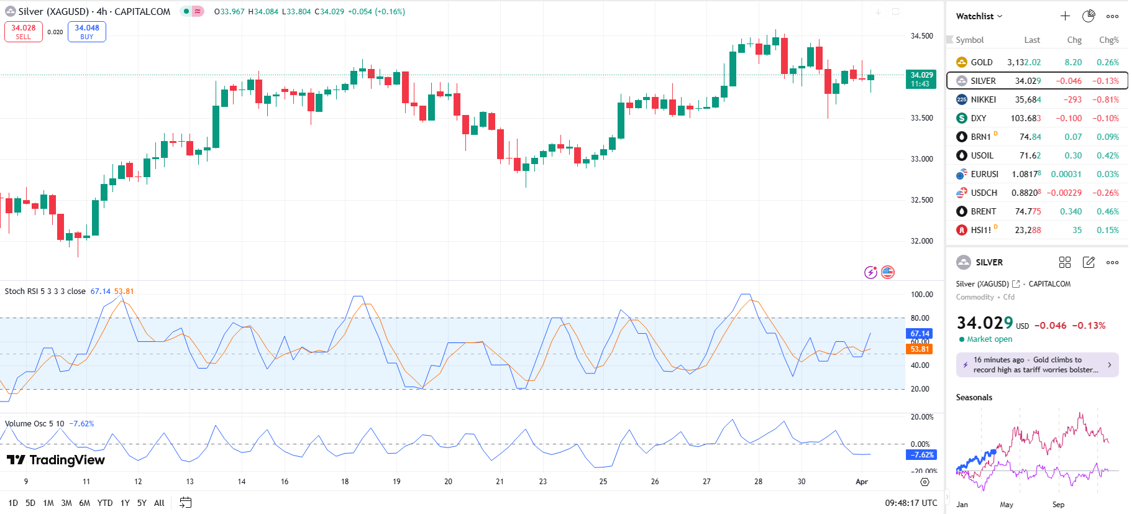The height and width of the screenshot is (514, 1132).
Task: Select the 1M time range
Action: [48, 503]
